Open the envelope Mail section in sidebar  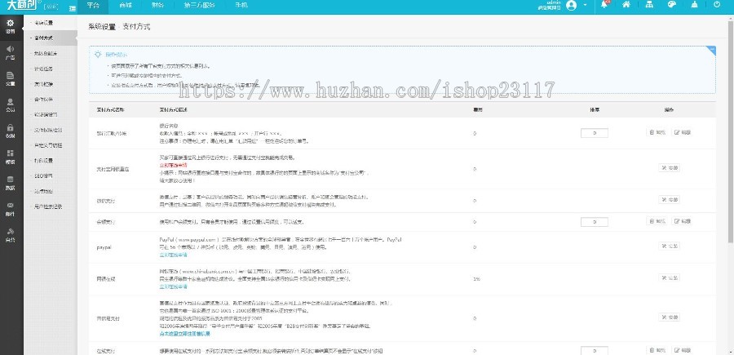click(x=11, y=209)
